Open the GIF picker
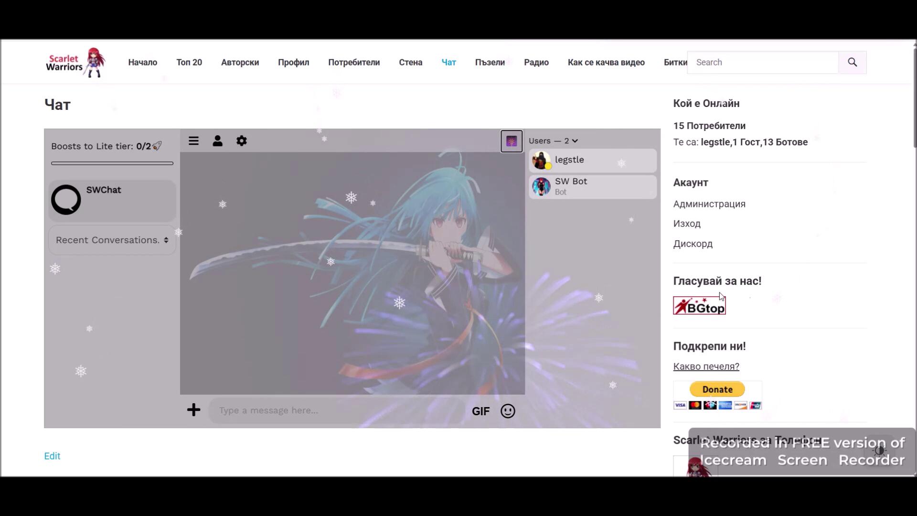 click(480, 411)
